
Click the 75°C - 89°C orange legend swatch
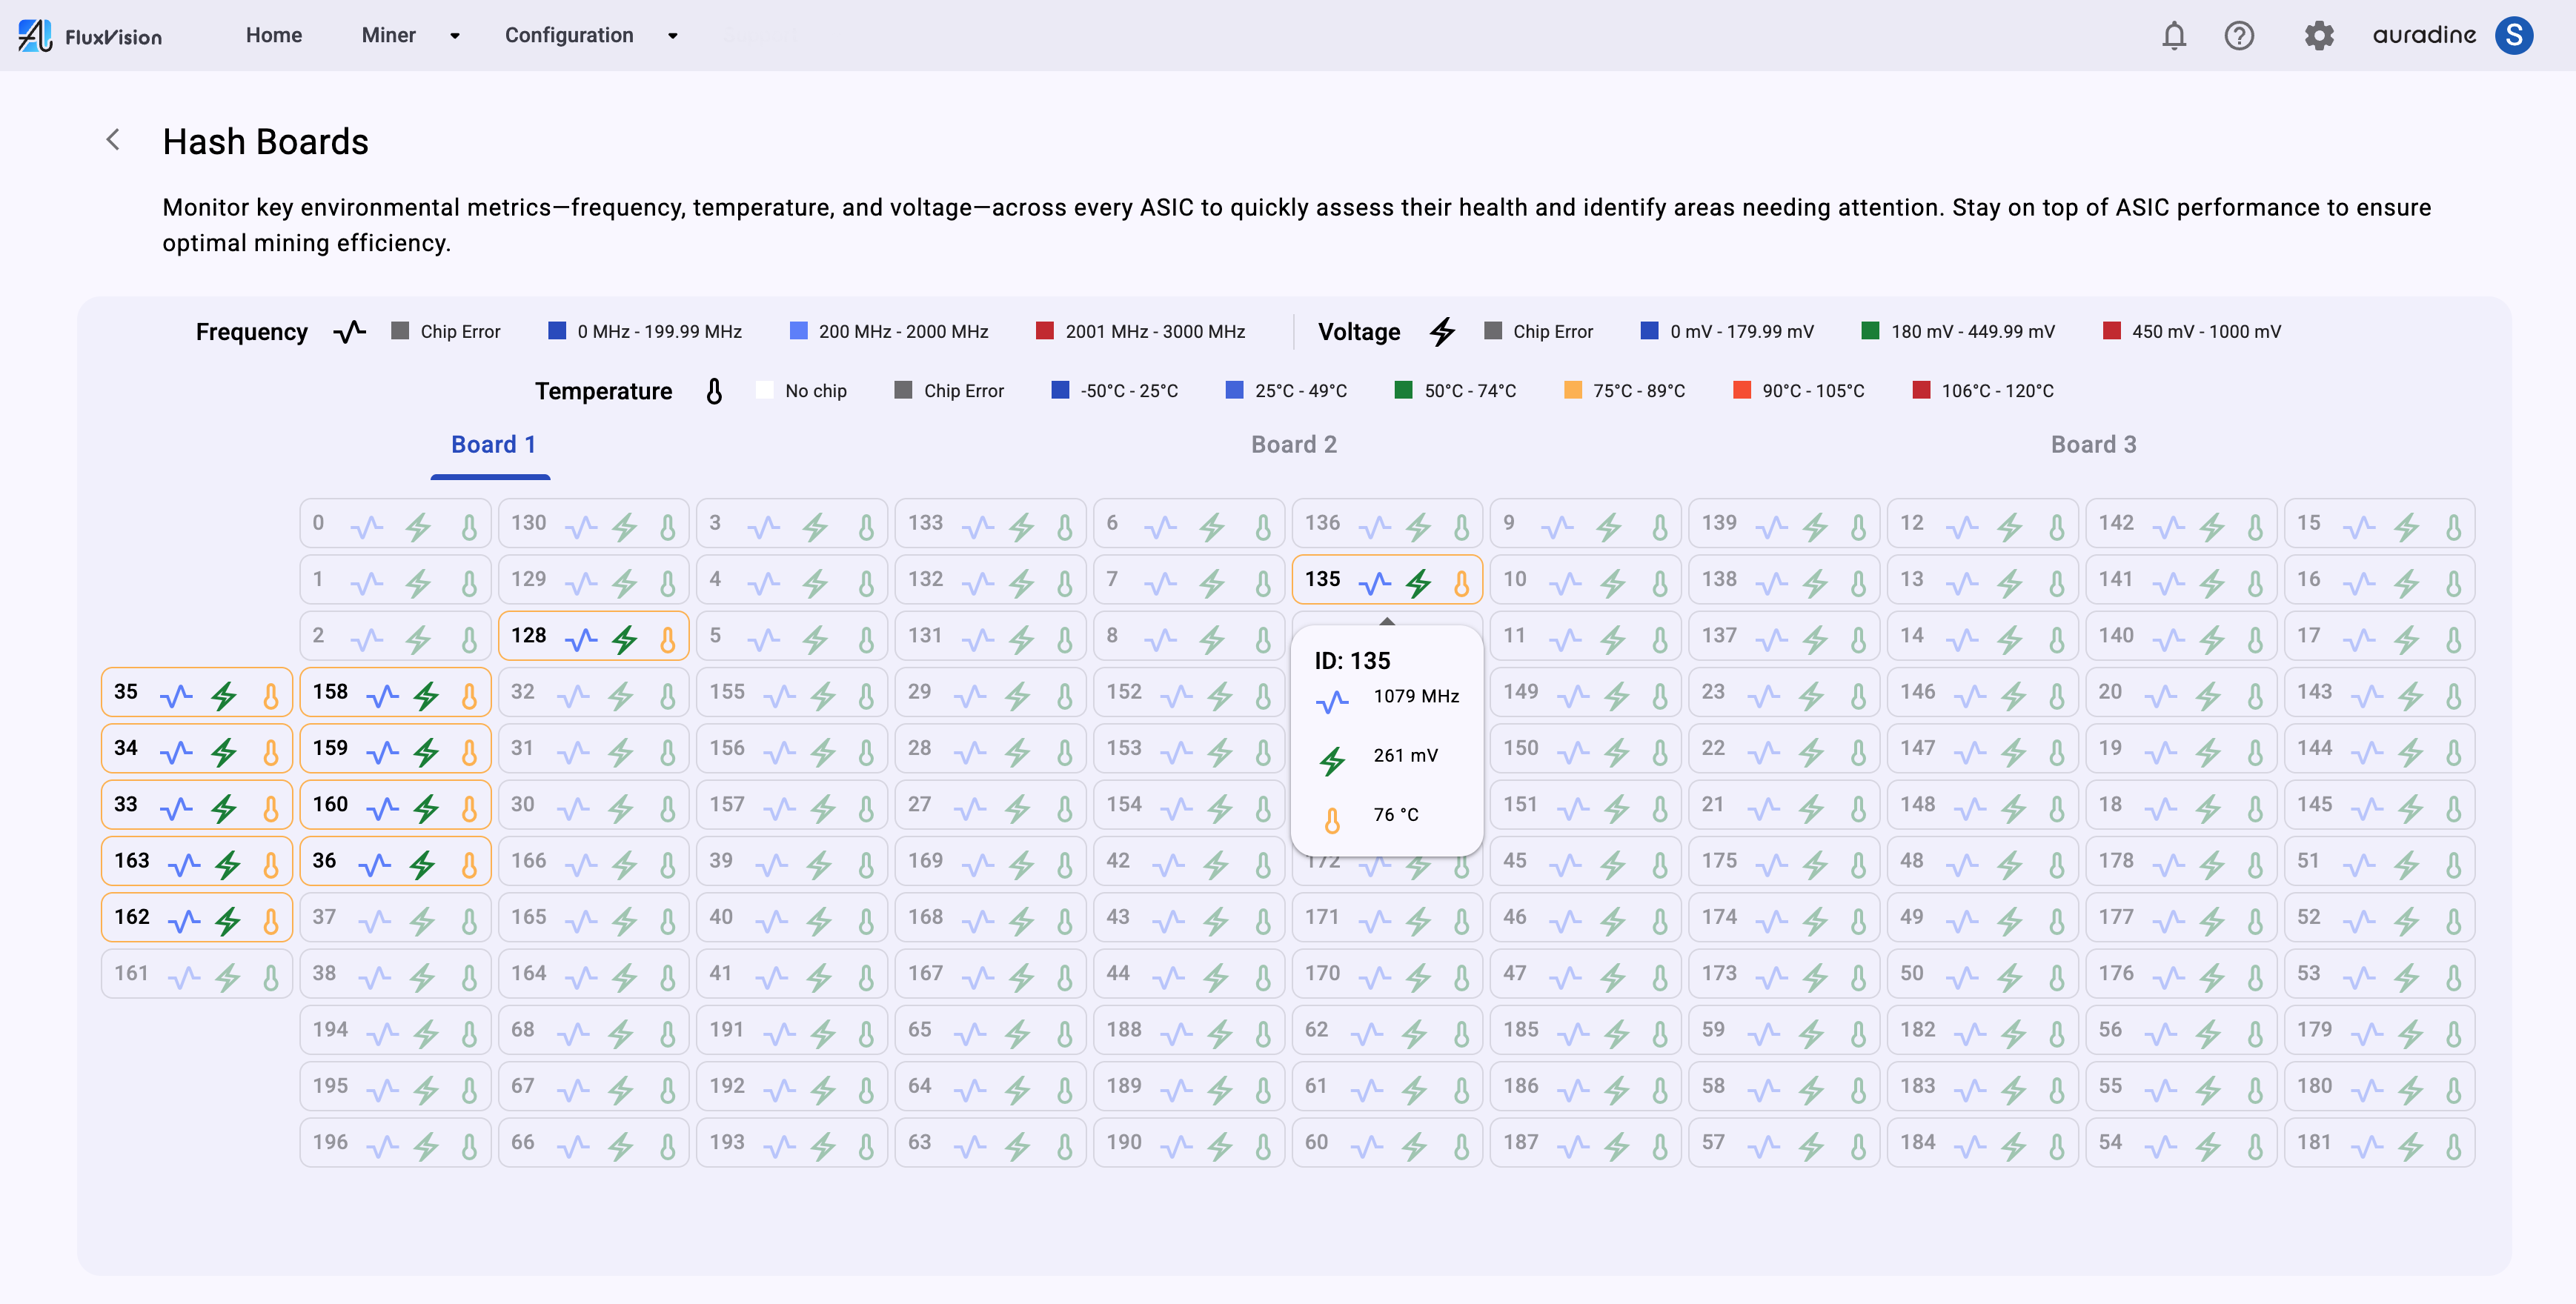tap(1572, 390)
